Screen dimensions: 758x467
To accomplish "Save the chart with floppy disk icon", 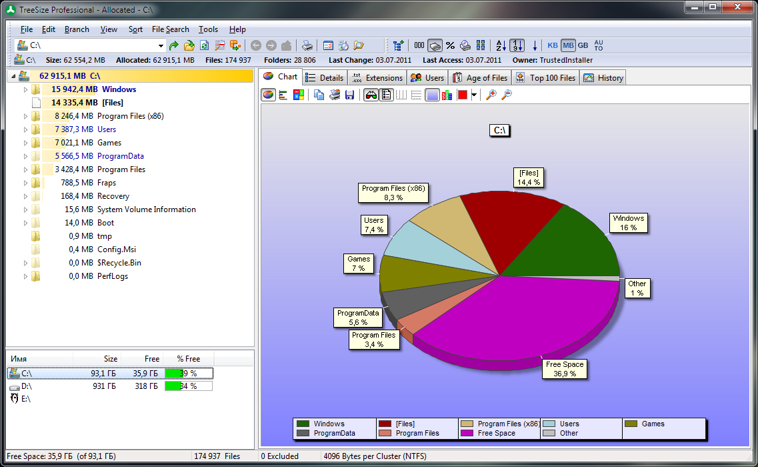I will [x=349, y=95].
